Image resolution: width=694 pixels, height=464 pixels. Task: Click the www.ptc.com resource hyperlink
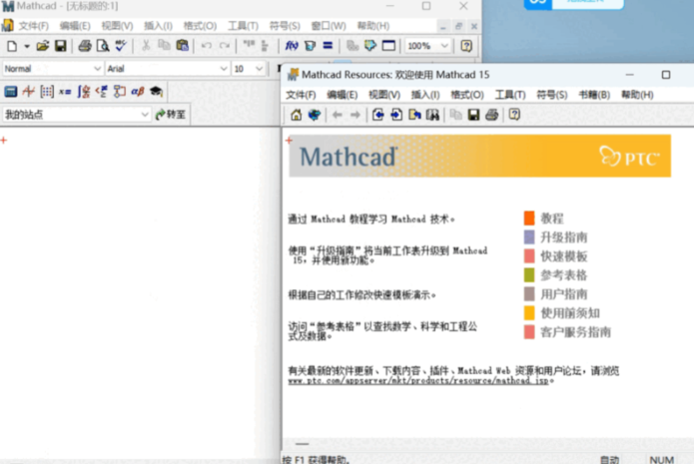pos(417,380)
